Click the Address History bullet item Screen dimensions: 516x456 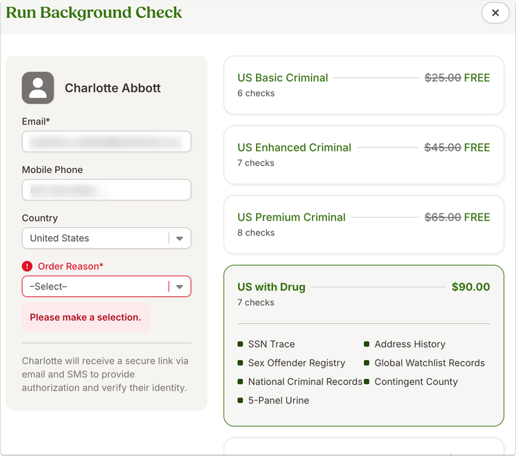tap(405, 344)
